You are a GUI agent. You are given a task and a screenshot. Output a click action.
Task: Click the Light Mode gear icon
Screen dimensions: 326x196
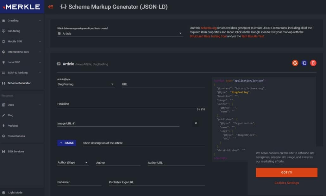(3, 193)
